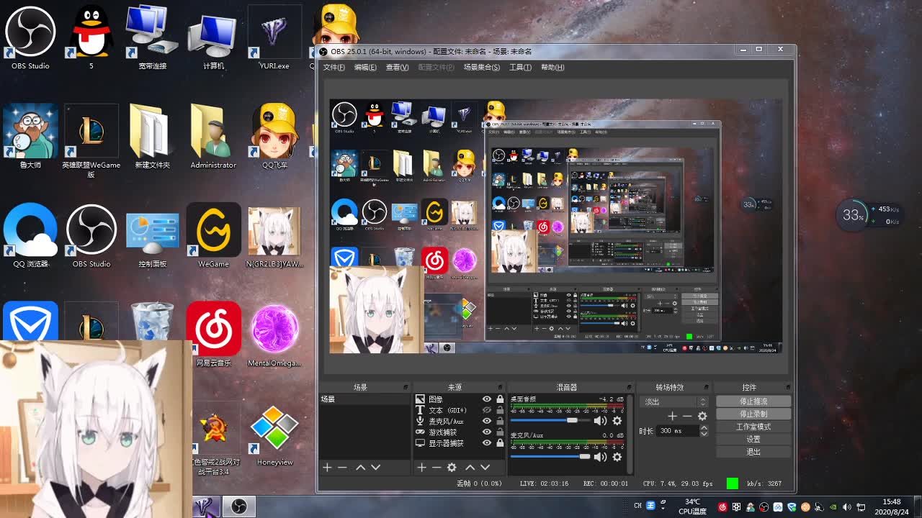Click 停止推流 button
Viewport: 922px width, 518px height.
[x=753, y=401]
